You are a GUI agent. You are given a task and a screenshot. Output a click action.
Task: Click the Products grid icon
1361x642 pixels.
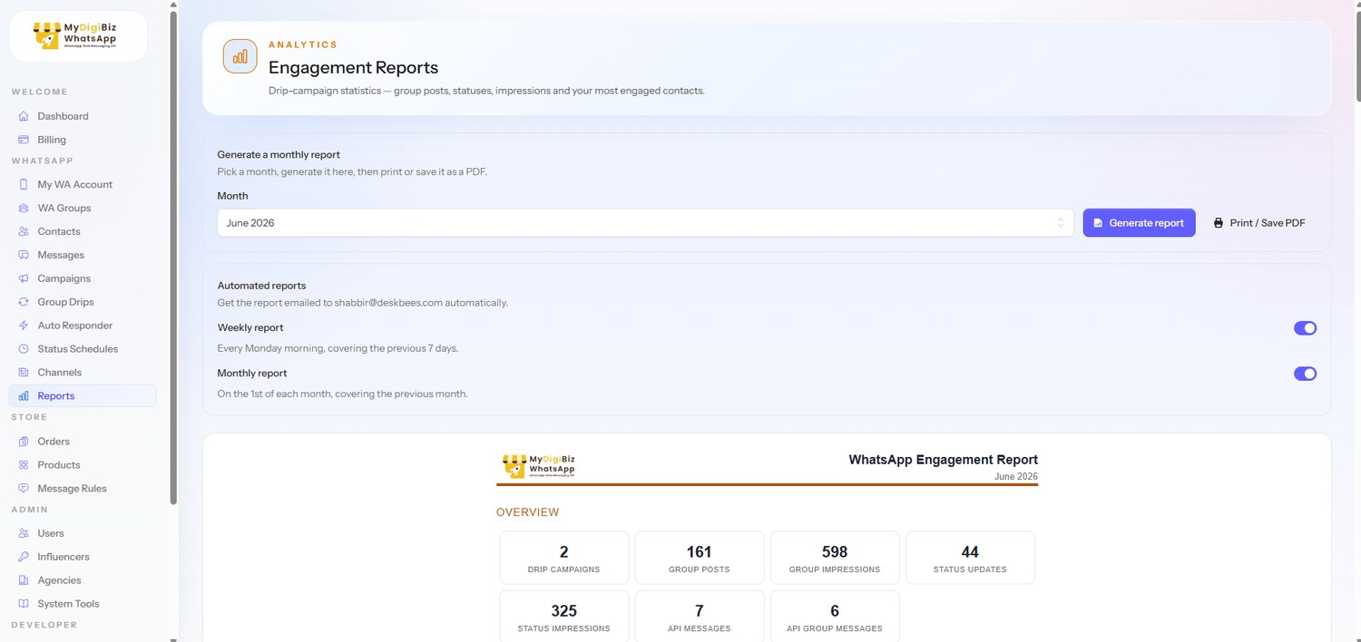24,465
